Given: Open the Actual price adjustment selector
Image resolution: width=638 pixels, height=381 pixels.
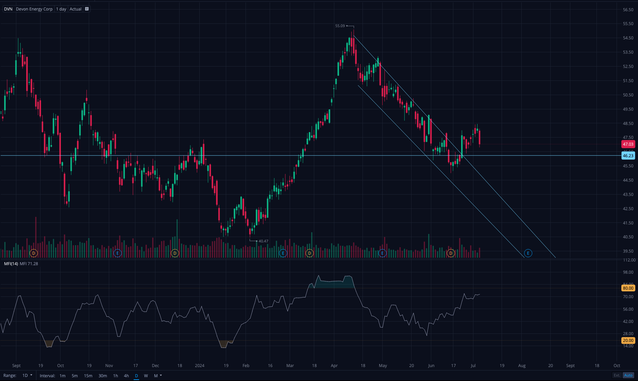Looking at the screenshot, I should [75, 9].
